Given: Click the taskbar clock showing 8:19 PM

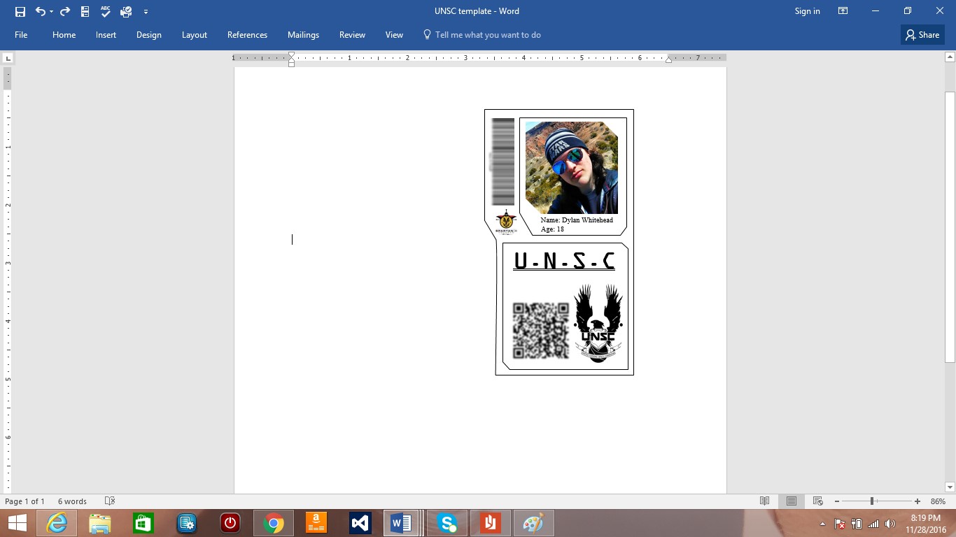Looking at the screenshot, I should coord(925,524).
